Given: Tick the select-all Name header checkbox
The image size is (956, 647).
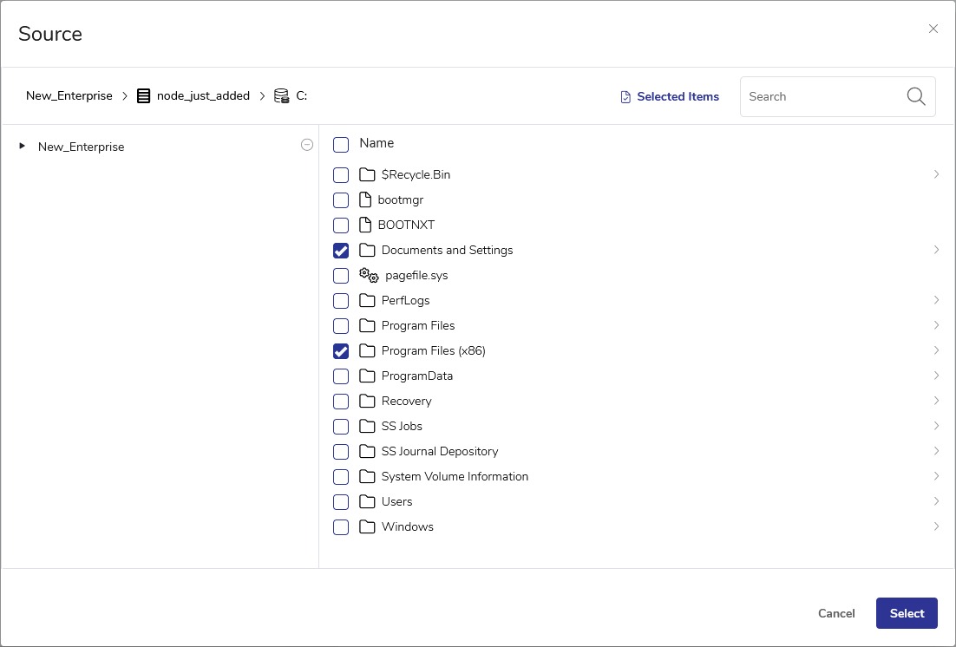Looking at the screenshot, I should tap(341, 144).
